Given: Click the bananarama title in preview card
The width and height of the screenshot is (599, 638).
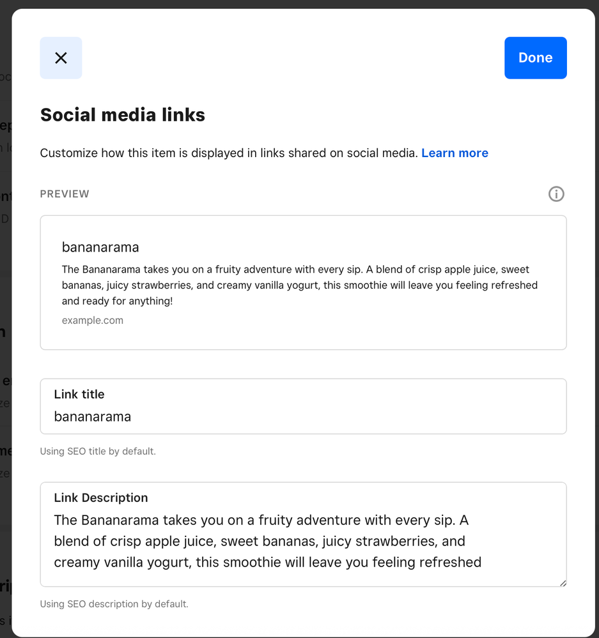Looking at the screenshot, I should 100,247.
